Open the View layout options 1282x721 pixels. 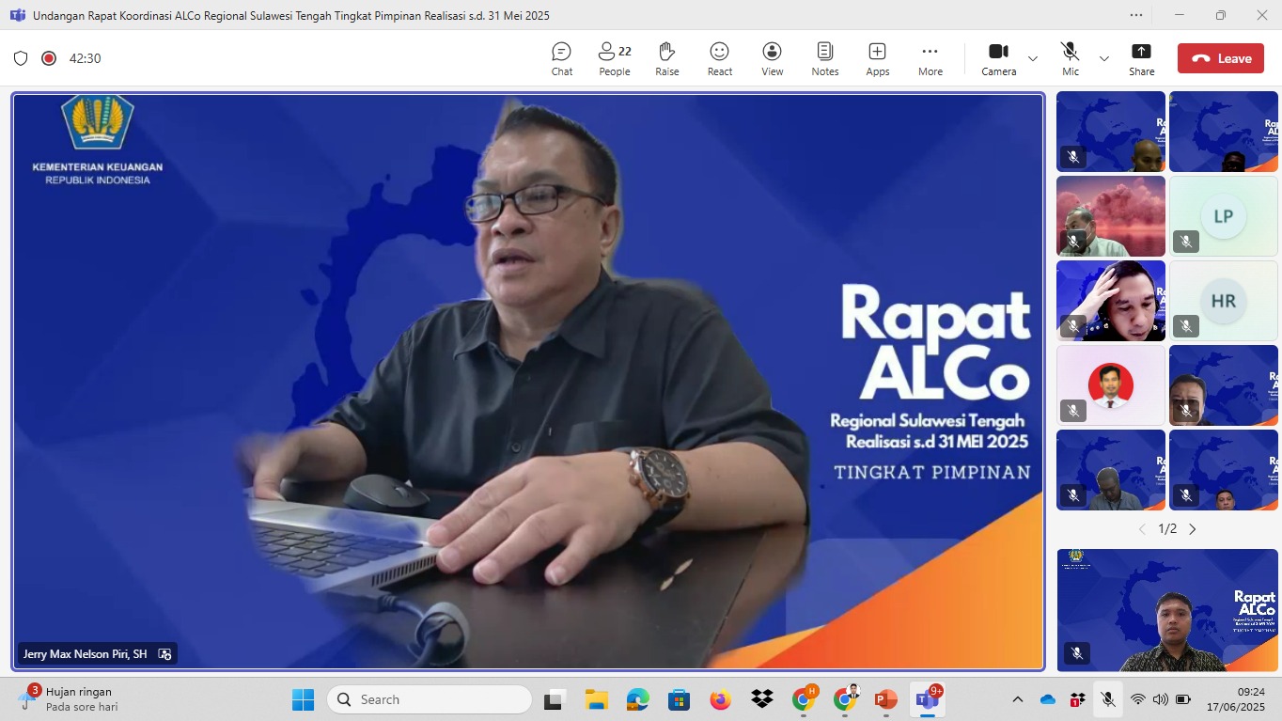(772, 58)
